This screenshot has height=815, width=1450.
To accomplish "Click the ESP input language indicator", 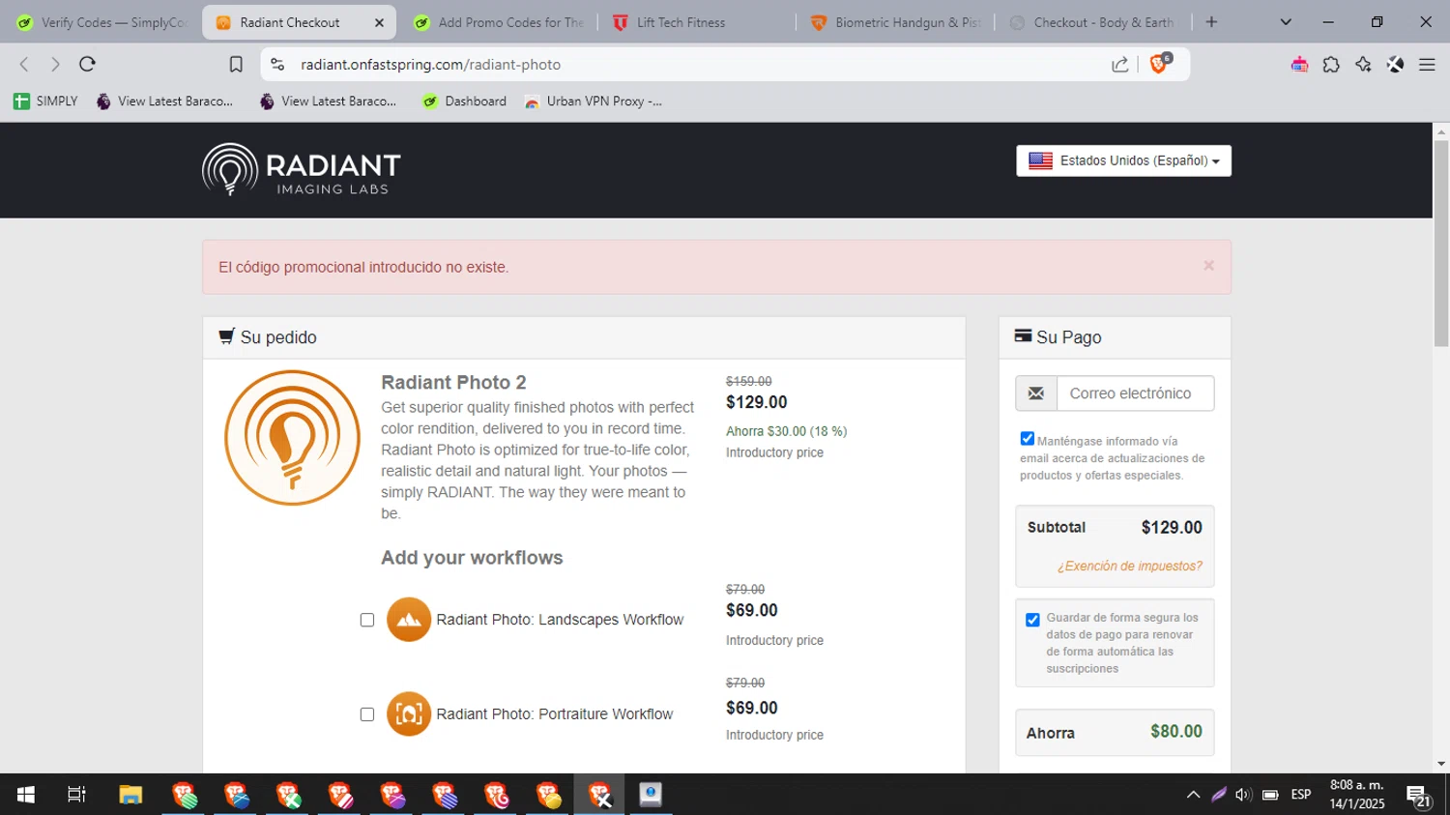I will tap(1301, 795).
